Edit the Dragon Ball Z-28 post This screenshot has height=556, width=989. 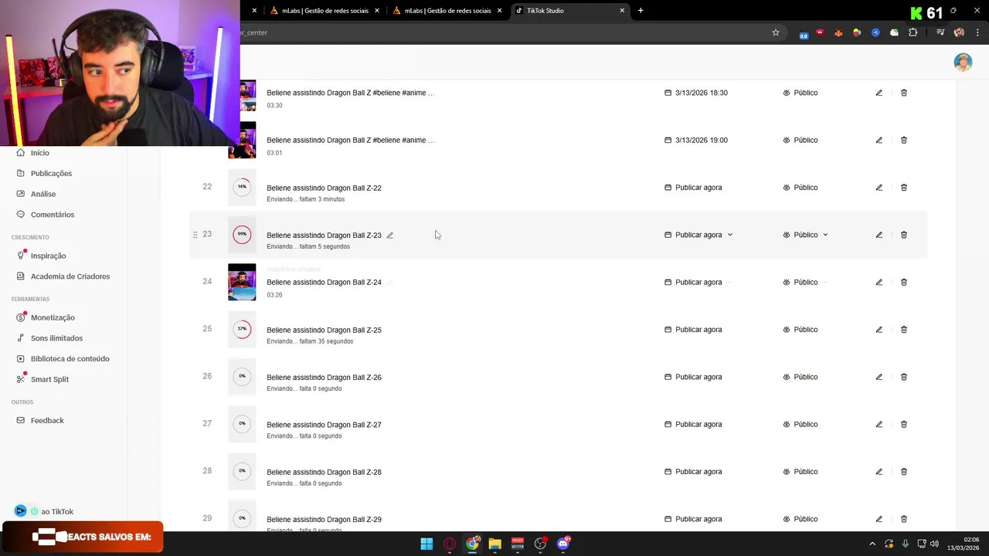point(879,472)
